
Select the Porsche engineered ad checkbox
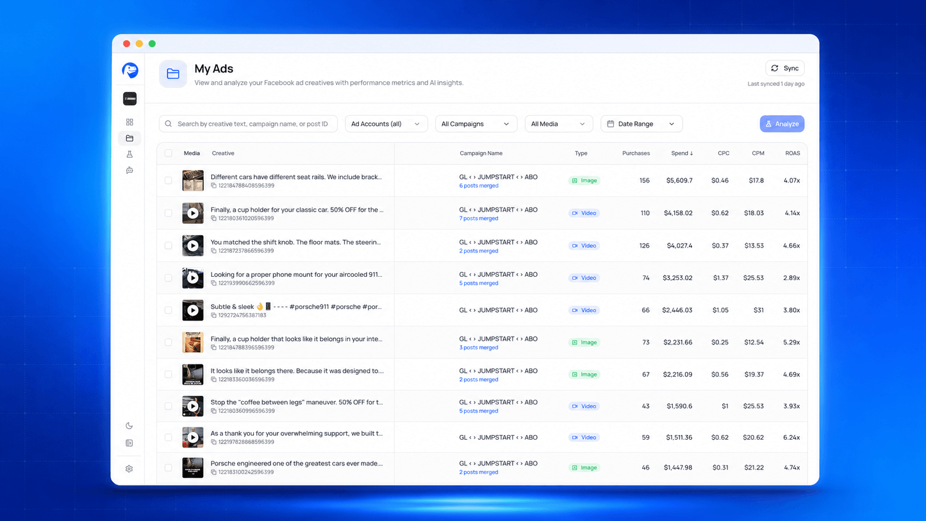(168, 468)
